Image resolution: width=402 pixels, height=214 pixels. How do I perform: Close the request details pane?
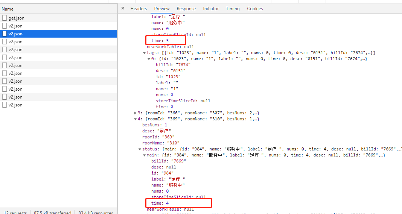coord(123,8)
